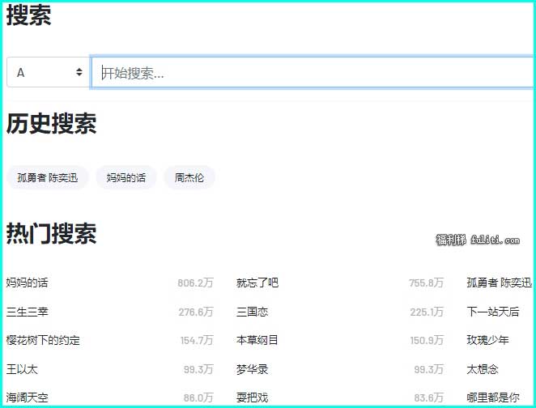Open hot search 妈妈的话
536x408 pixels.
coord(28,283)
